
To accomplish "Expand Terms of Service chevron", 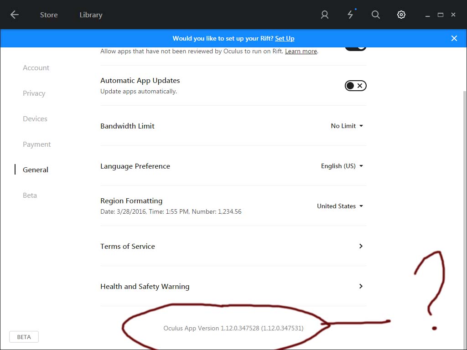I will (361, 246).
